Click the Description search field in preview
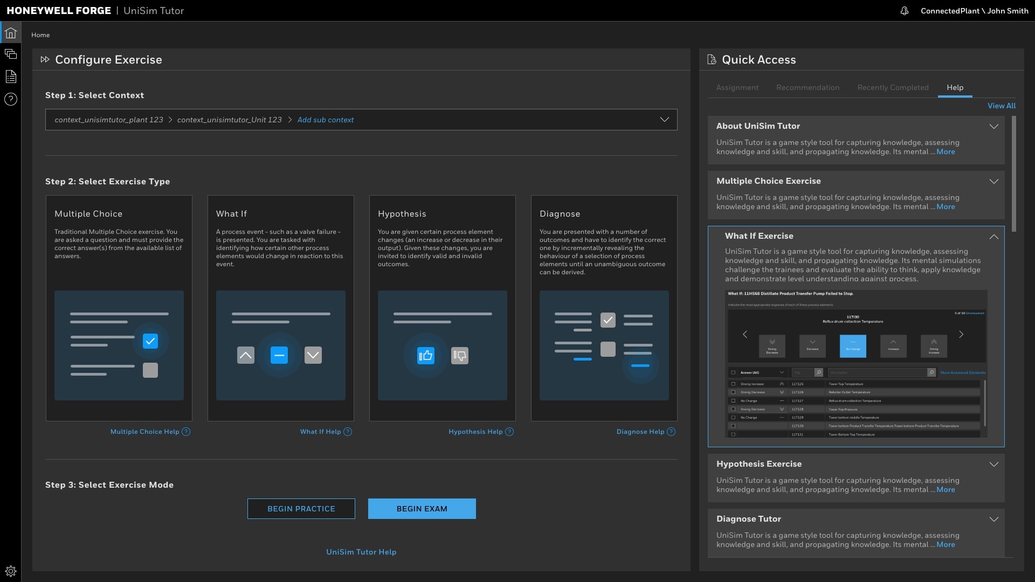The width and height of the screenshot is (1035, 582). [x=877, y=372]
